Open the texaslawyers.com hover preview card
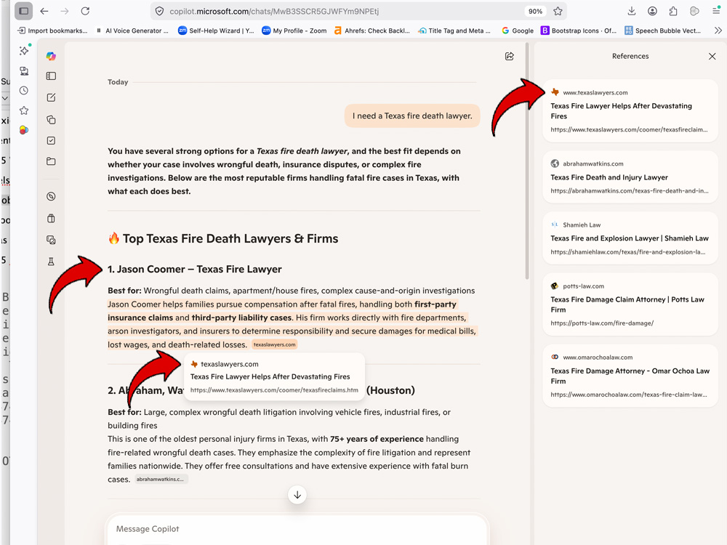The height and width of the screenshot is (545, 727). 275,376
